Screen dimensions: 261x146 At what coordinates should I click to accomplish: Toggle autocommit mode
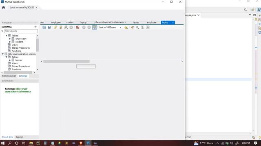click(94, 28)
